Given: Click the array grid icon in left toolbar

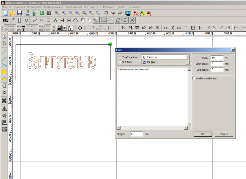Looking at the screenshot, I should [4, 129].
